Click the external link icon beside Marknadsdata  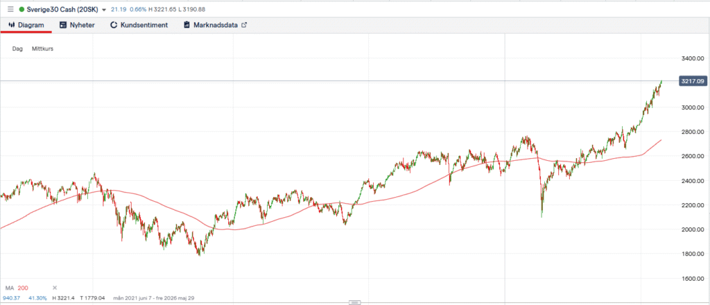tap(244, 25)
